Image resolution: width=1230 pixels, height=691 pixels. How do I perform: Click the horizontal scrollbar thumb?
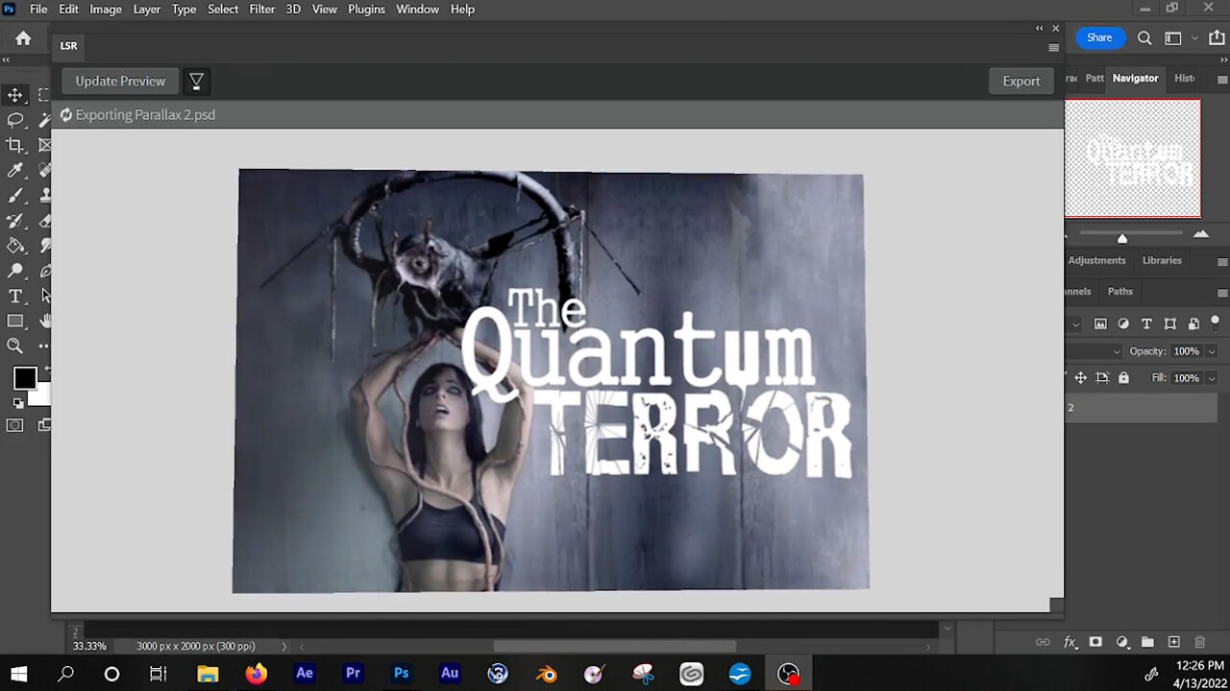[x=615, y=647]
